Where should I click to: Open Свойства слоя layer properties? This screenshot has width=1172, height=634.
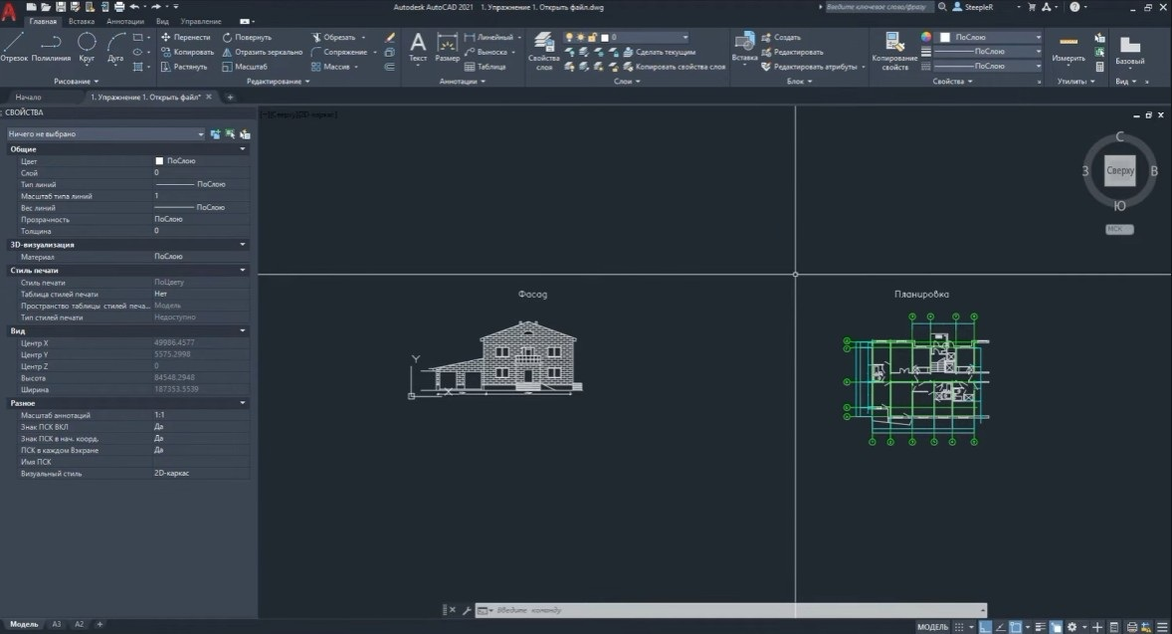coord(543,52)
